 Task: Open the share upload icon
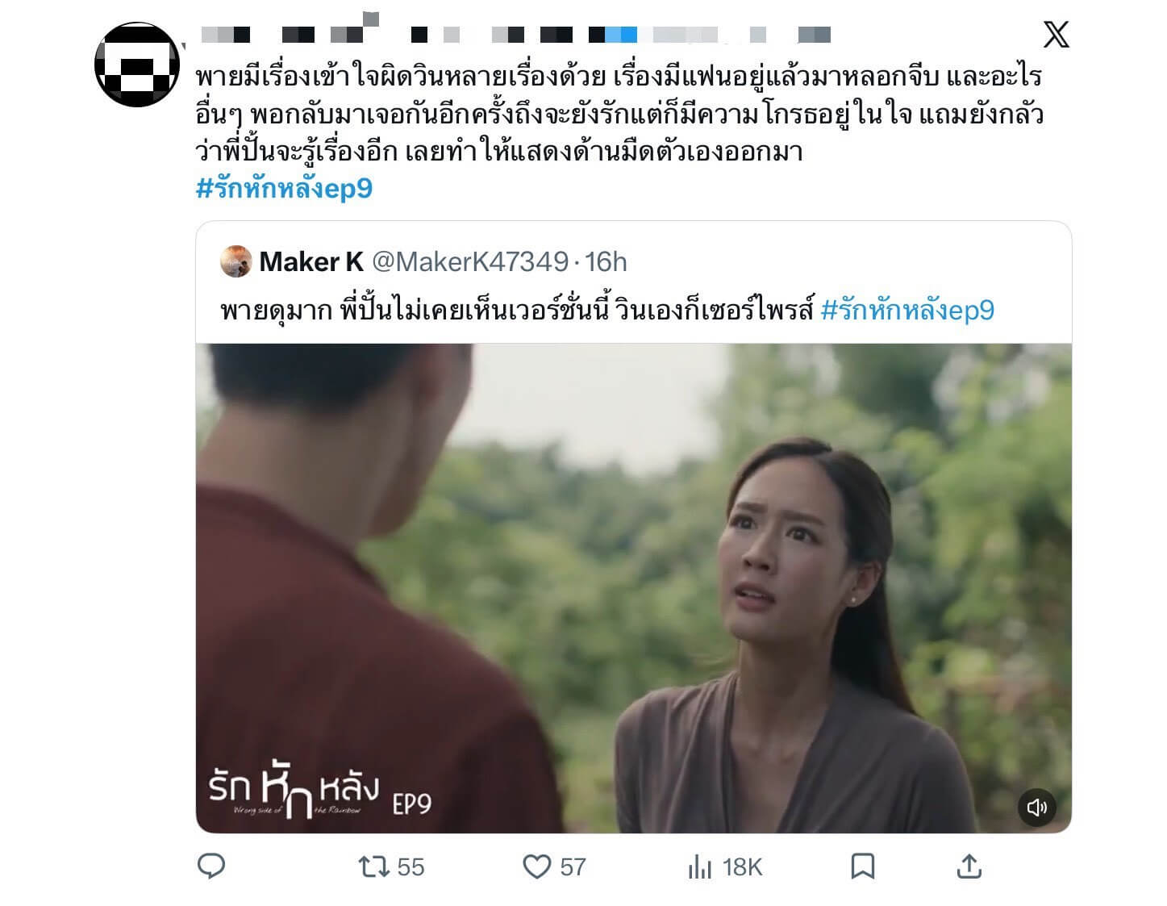tap(969, 866)
